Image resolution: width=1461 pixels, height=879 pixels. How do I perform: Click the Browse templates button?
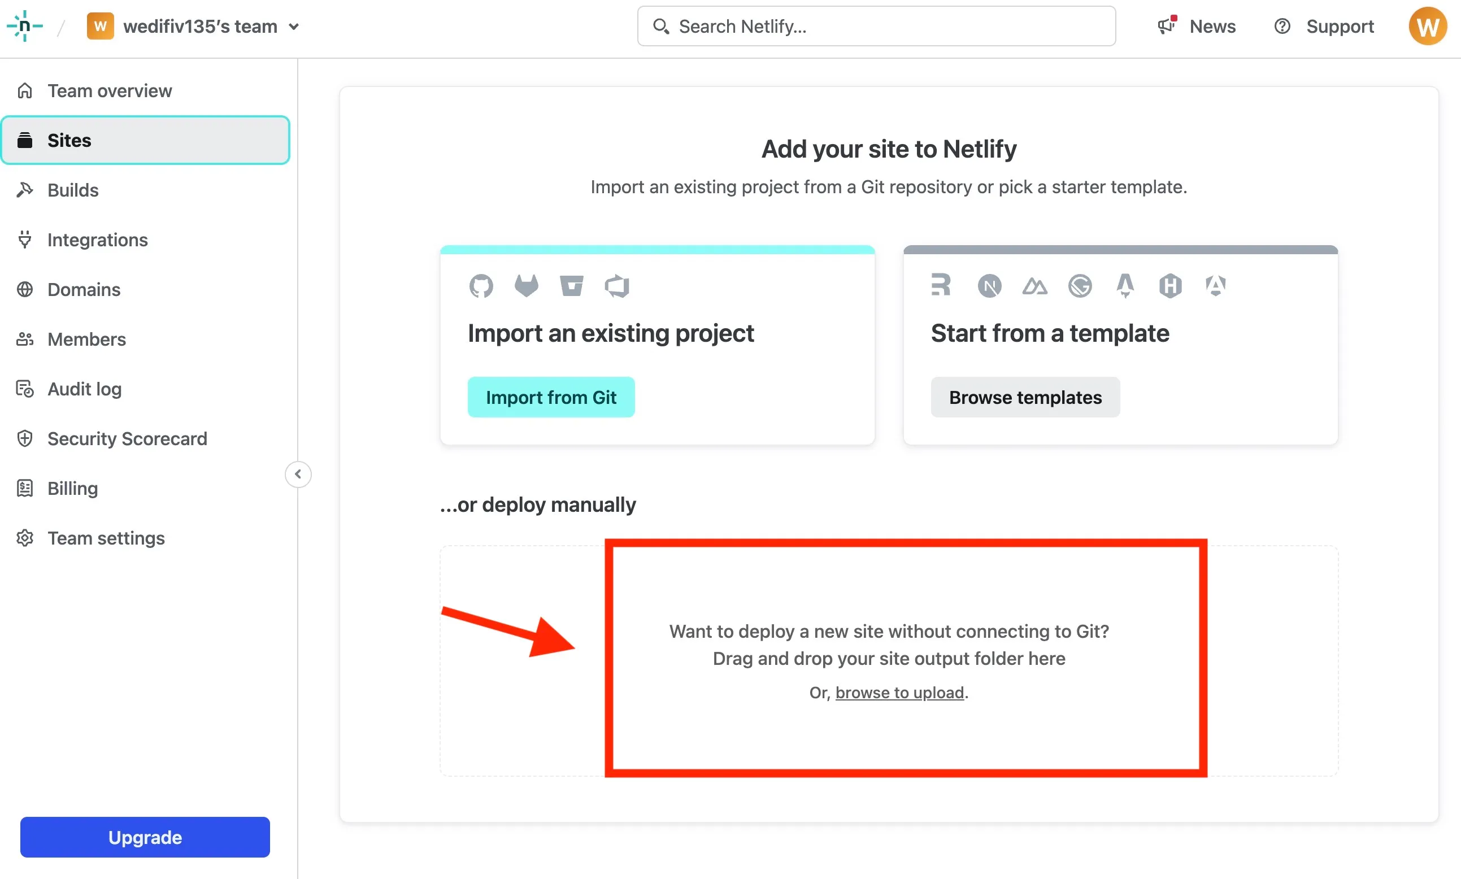pyautogui.click(x=1025, y=397)
